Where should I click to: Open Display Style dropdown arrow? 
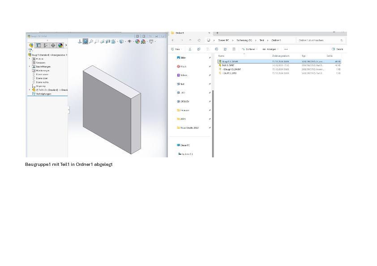pyautogui.click(x=125, y=42)
